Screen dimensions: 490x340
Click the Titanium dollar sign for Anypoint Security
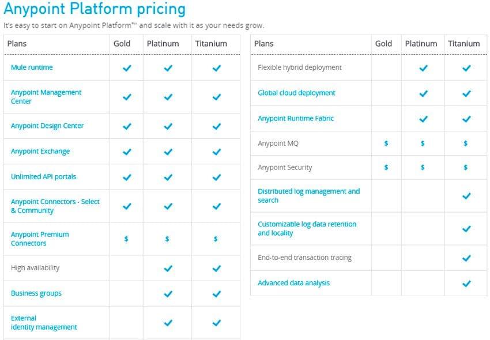pyautogui.click(x=465, y=168)
